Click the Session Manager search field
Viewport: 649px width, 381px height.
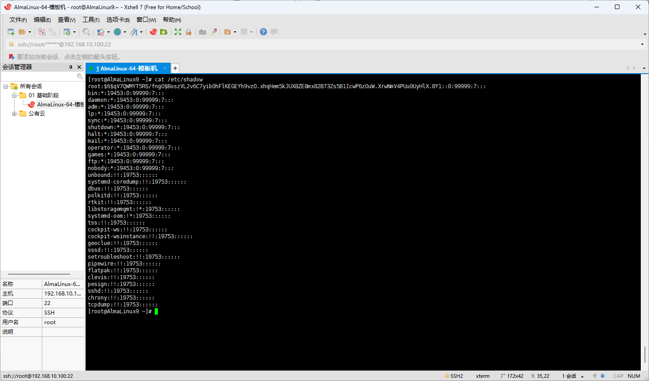point(39,77)
